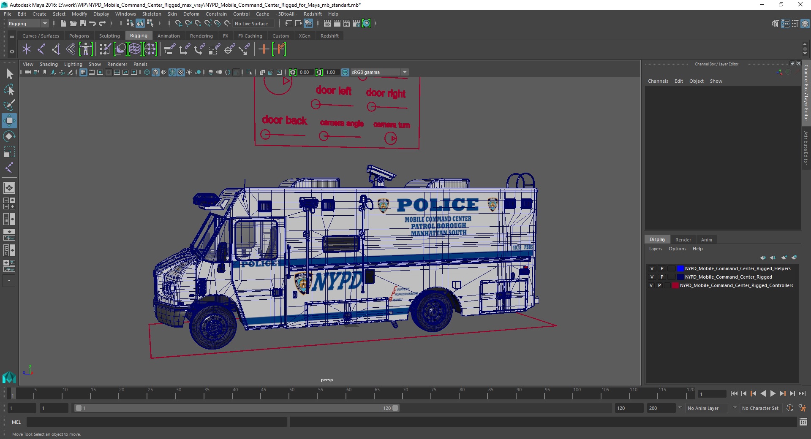Viewport: 811px width, 439px height.
Task: Undo the last action with the toolbar arrow
Action: pyautogui.click(x=93, y=24)
